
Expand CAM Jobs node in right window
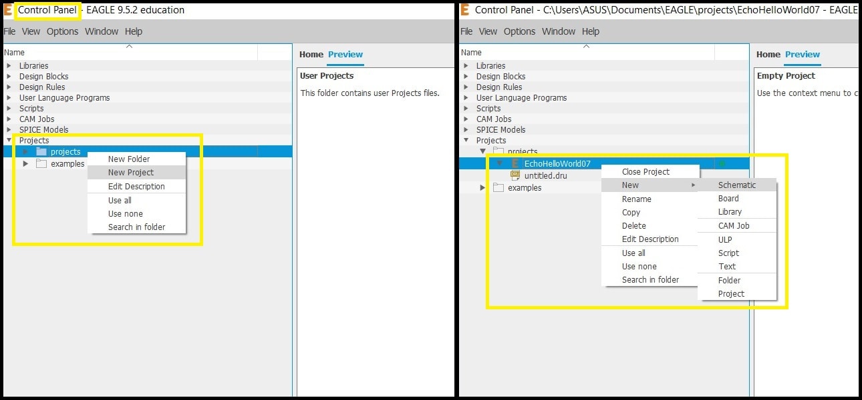click(466, 119)
